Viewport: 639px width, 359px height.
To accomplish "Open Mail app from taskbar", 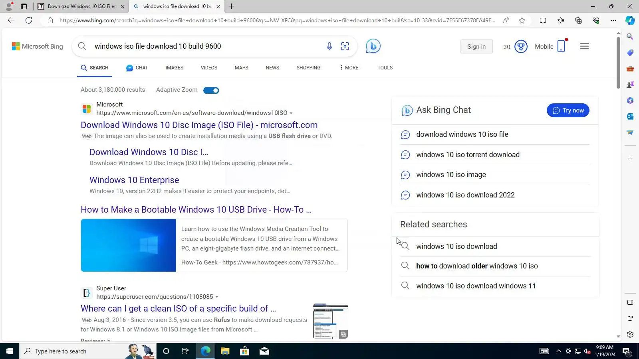I will pos(264,351).
